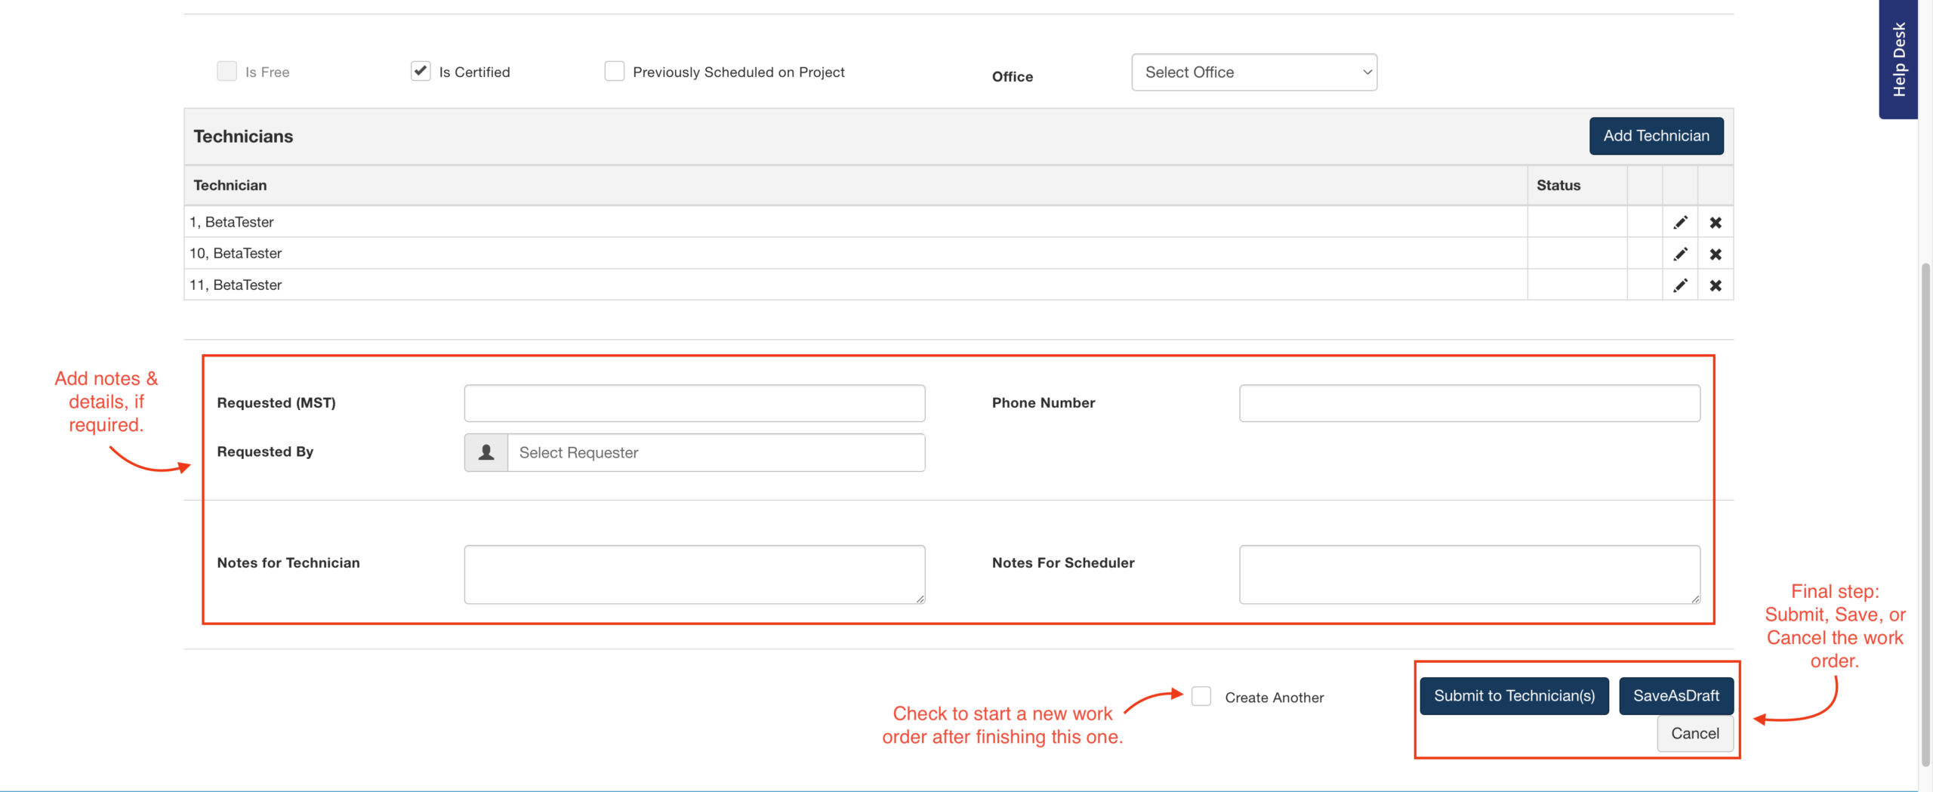Cancel the work order
The height and width of the screenshot is (792, 1933).
tap(1694, 733)
